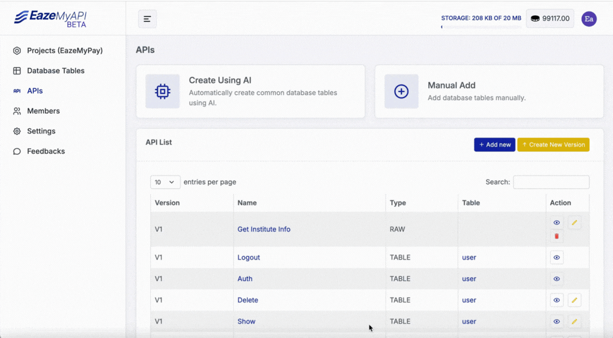Click the Manual Add plus icon

pos(401,92)
